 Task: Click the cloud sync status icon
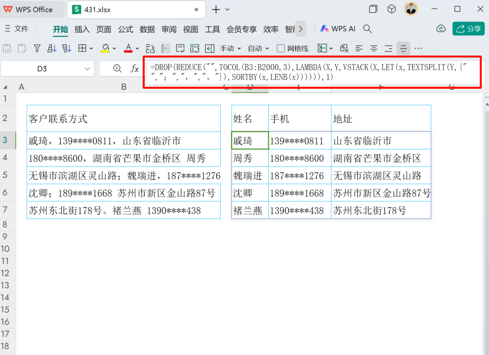click(x=441, y=29)
